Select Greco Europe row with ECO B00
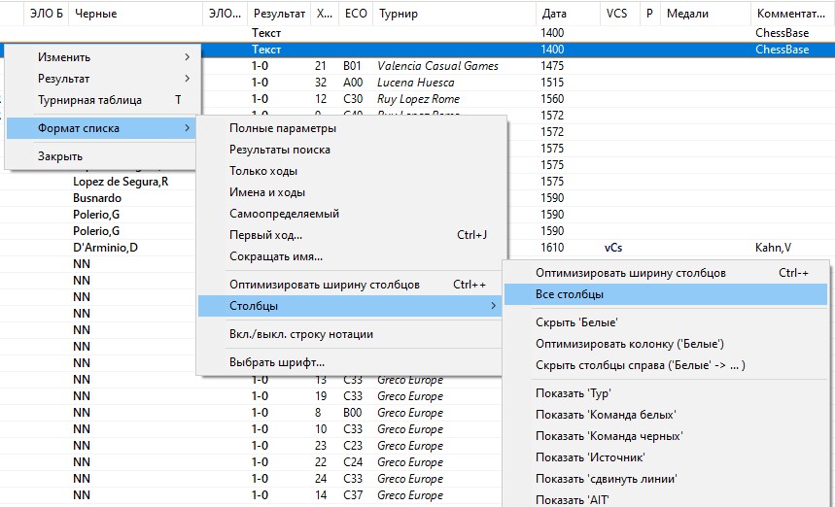 point(410,413)
